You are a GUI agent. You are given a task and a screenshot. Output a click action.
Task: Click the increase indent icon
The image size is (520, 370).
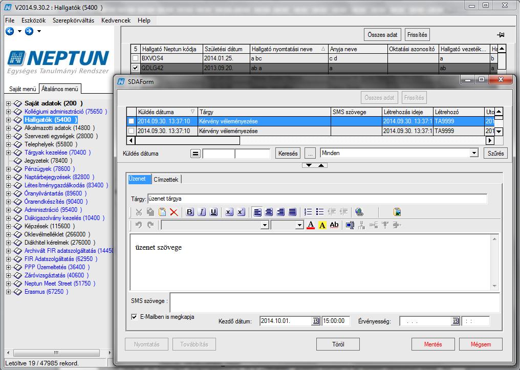[343, 212]
